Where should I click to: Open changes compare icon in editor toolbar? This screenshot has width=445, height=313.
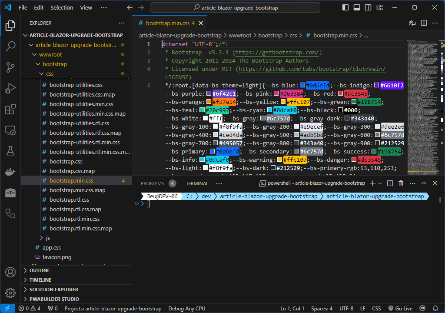412,23
